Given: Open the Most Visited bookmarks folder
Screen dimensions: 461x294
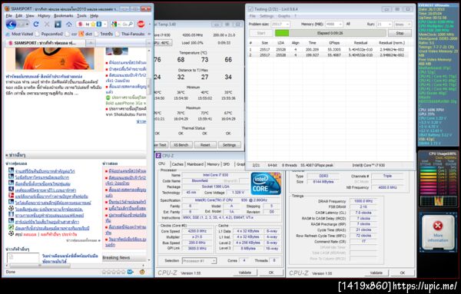Looking at the screenshot, I should (x=19, y=34).
